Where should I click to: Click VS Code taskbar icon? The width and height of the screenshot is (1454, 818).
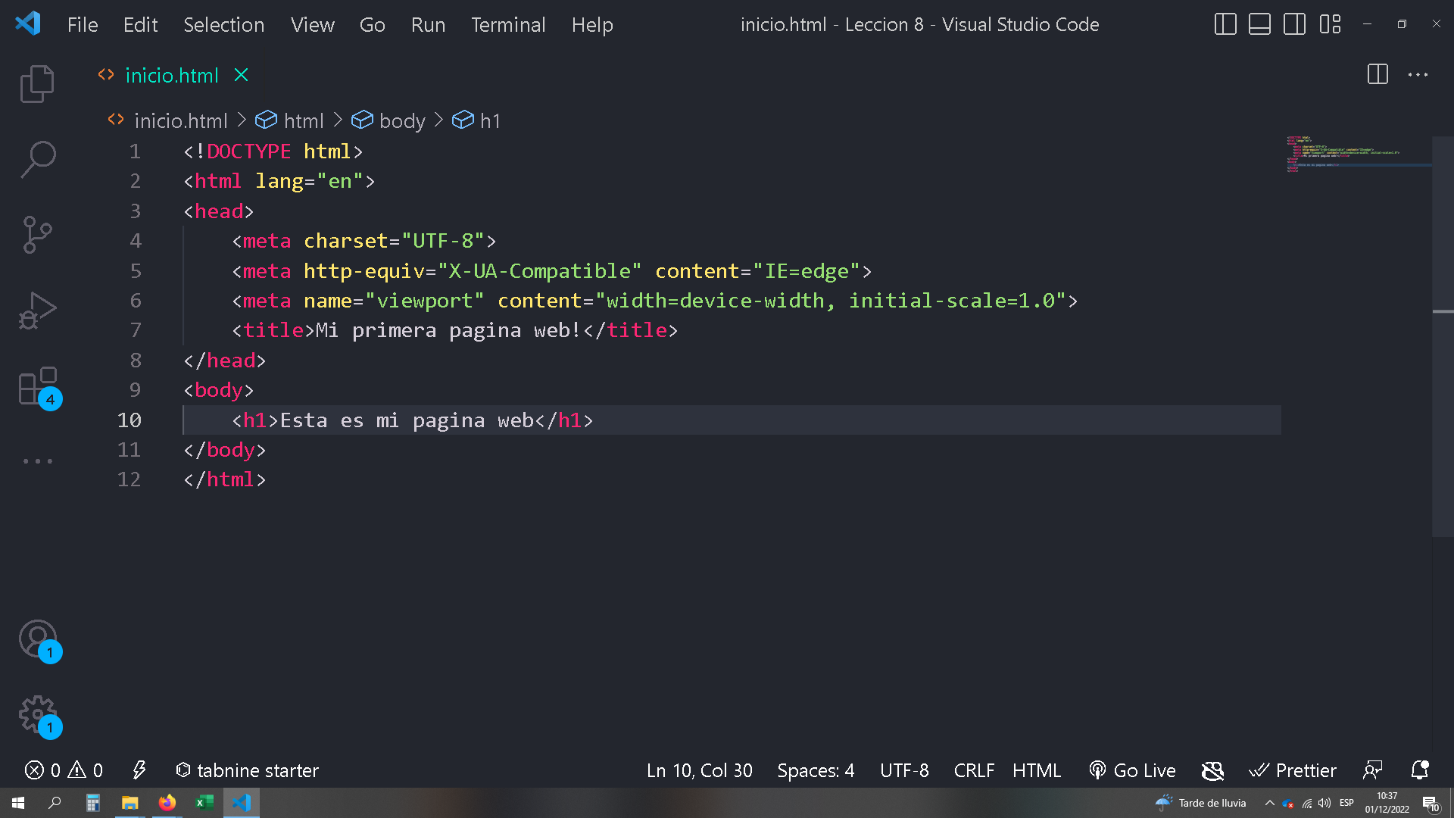coord(242,803)
